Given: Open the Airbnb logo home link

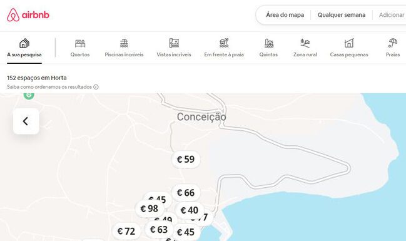Looking at the screenshot, I should (28, 15).
